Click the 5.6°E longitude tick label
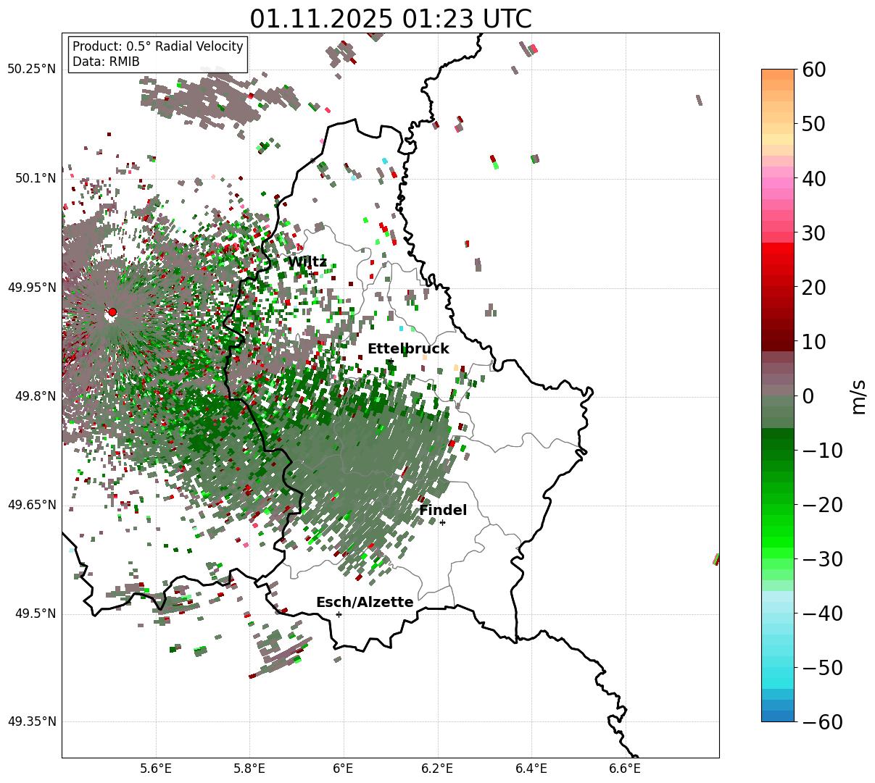This screenshot has width=875, height=783. point(156,769)
